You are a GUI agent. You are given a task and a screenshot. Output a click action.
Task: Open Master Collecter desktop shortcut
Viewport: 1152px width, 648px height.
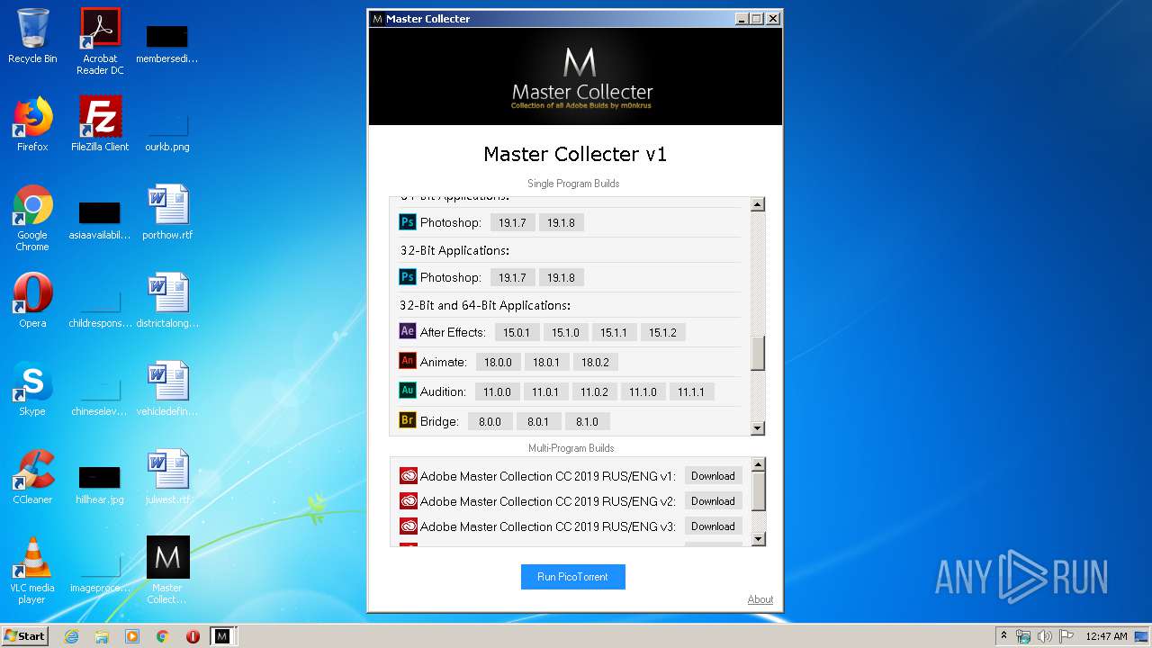click(x=167, y=571)
